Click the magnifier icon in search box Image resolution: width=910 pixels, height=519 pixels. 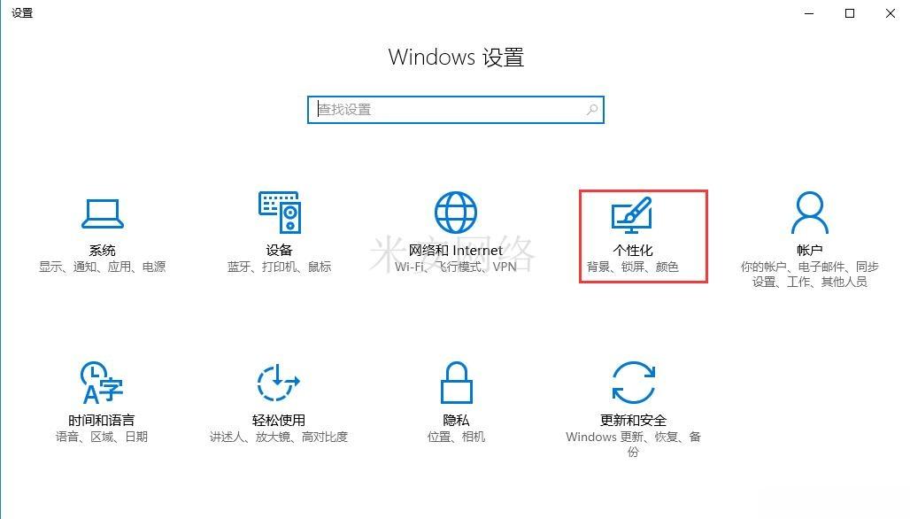(x=592, y=110)
